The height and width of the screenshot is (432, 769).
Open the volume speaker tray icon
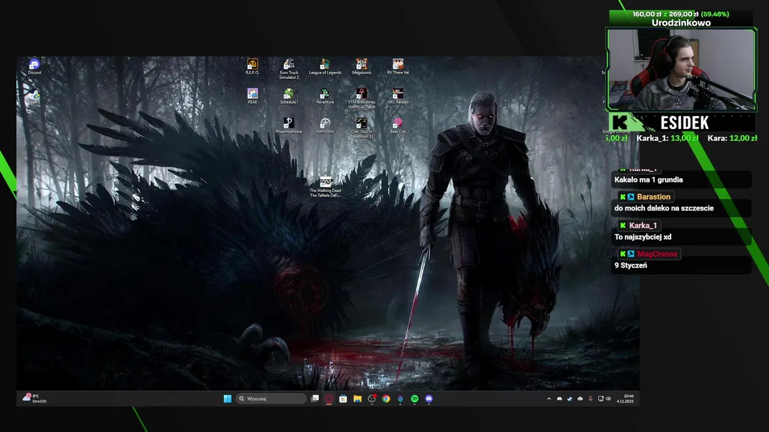coord(609,398)
